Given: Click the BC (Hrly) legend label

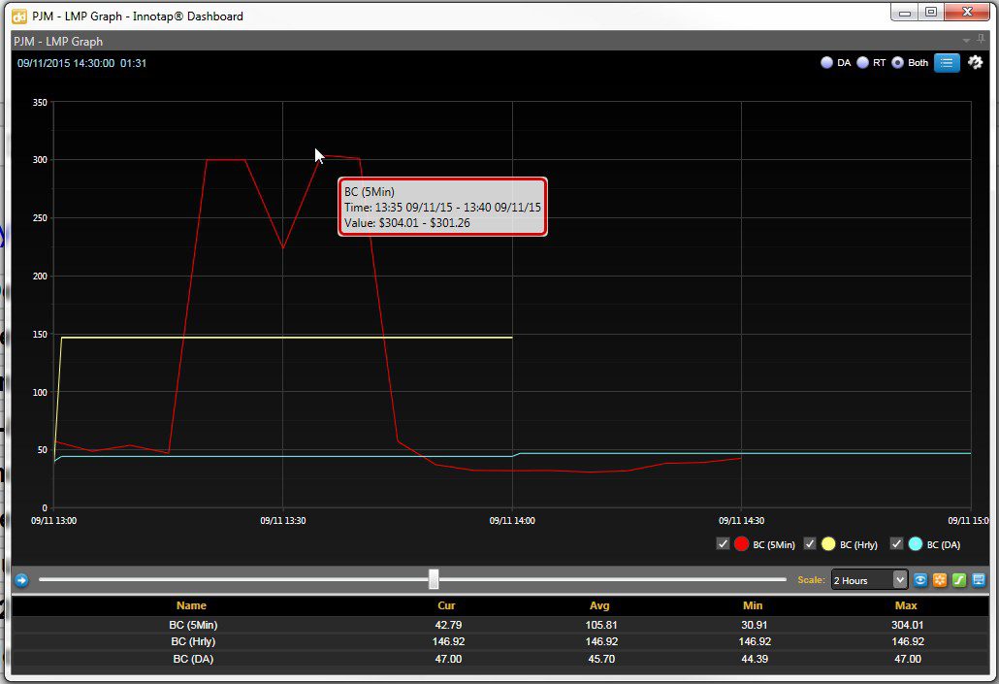Looking at the screenshot, I should (x=858, y=544).
